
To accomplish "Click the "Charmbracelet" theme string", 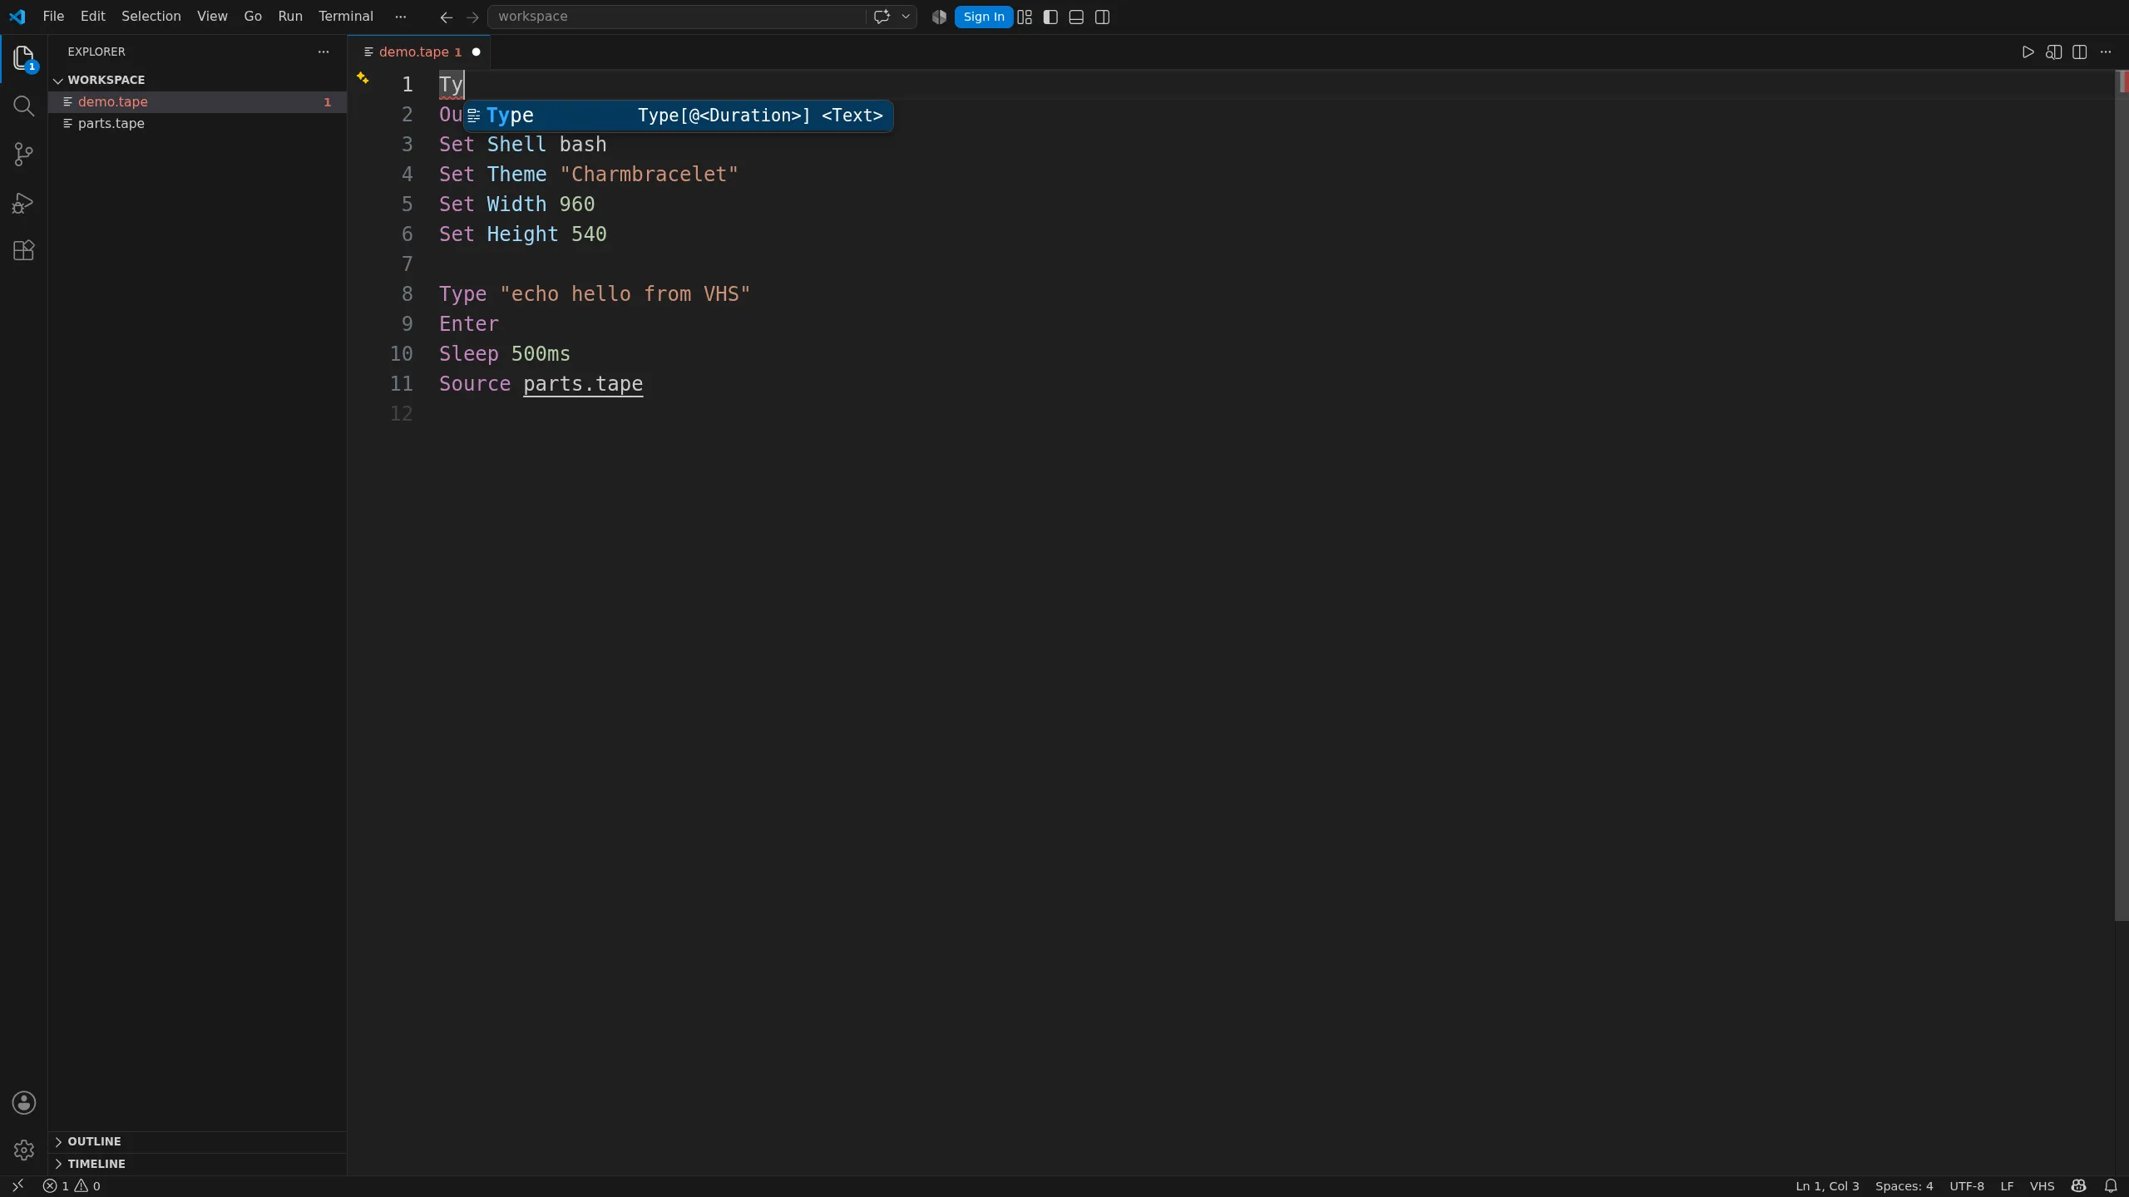I will [x=649, y=175].
